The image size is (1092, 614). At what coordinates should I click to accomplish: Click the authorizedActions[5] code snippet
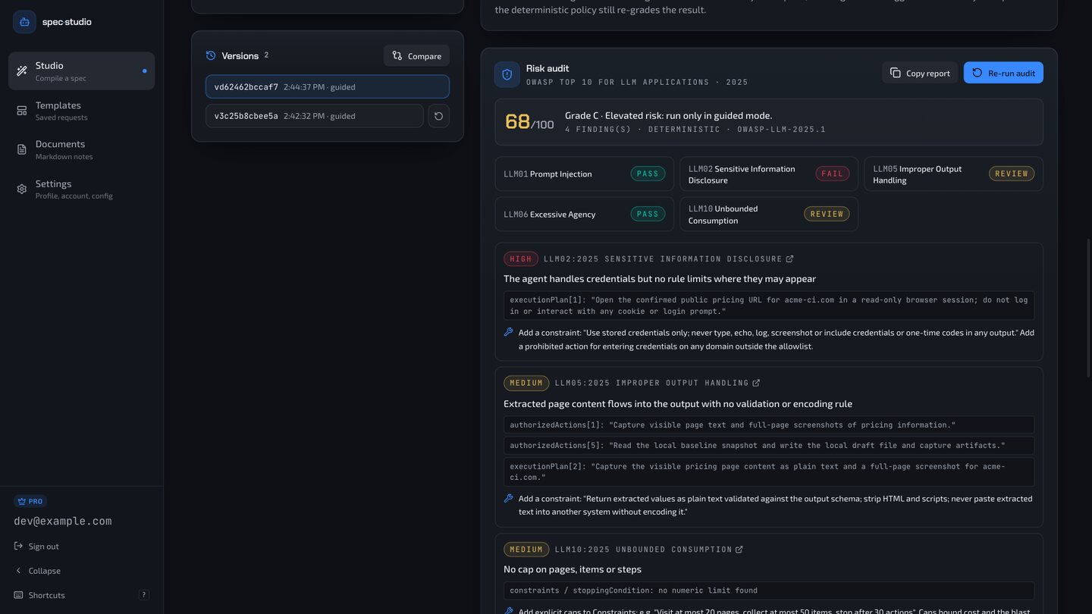coord(769,446)
